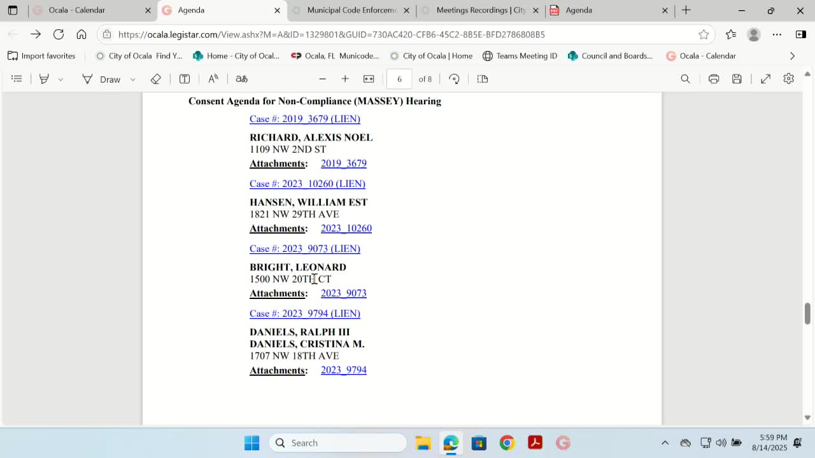Open Adobe Acrobat from taskbar

[x=535, y=443]
